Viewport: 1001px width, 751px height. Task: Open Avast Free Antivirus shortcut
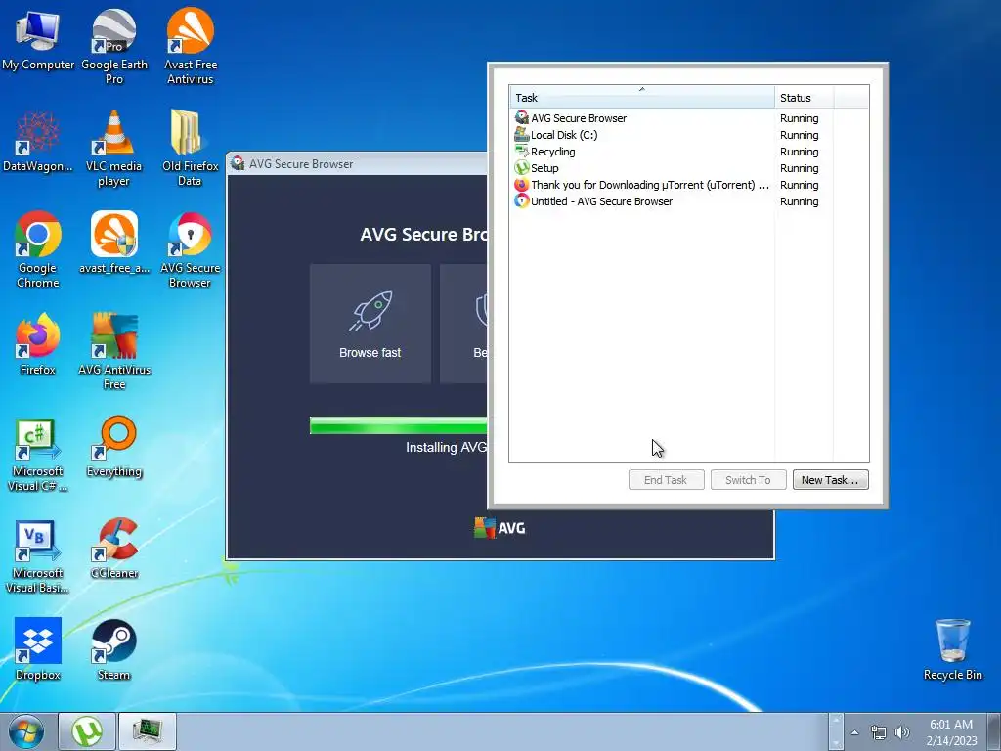[x=191, y=46]
